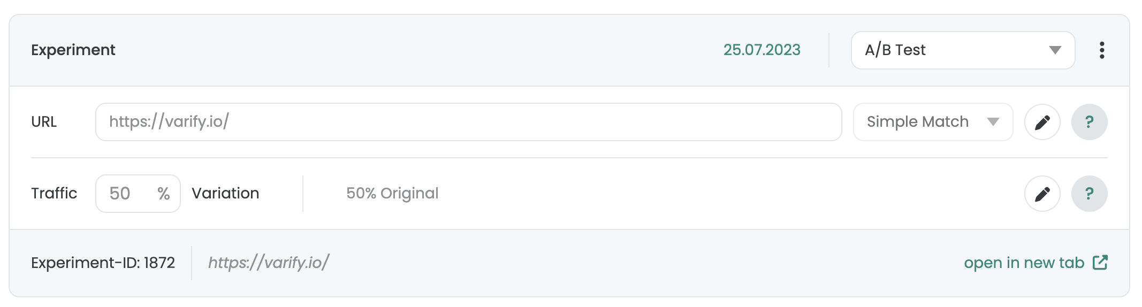The height and width of the screenshot is (307, 1142).
Task: Click the question mark help icon for Traffic
Action: click(1089, 194)
